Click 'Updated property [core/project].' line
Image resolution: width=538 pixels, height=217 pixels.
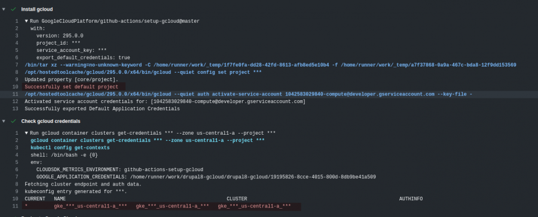pyautogui.click(x=71, y=79)
